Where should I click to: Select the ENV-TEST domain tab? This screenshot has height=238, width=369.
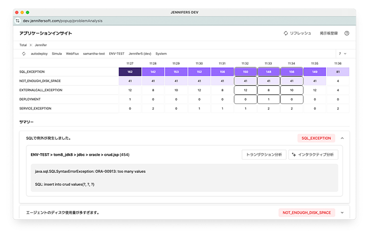click(116, 53)
